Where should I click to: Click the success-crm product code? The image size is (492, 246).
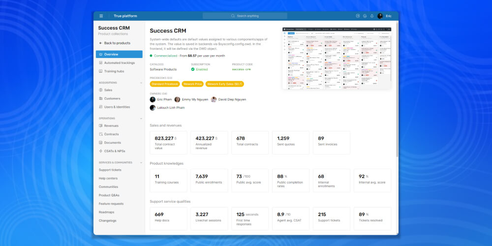241,69
